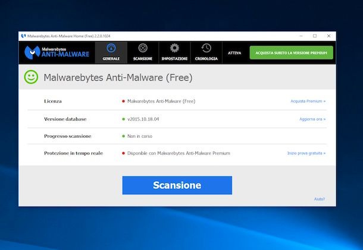This screenshot has width=363, height=250.
Task: Click the Attiva menu item
Action: (234, 53)
